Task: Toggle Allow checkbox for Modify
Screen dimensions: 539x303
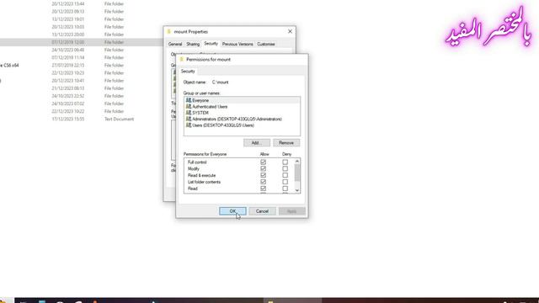Action: click(x=263, y=168)
